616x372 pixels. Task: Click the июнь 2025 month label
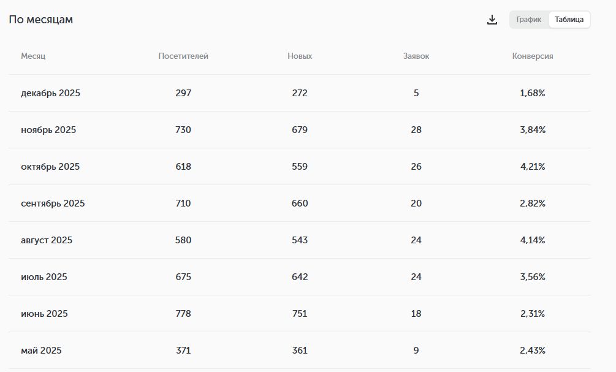(x=44, y=314)
